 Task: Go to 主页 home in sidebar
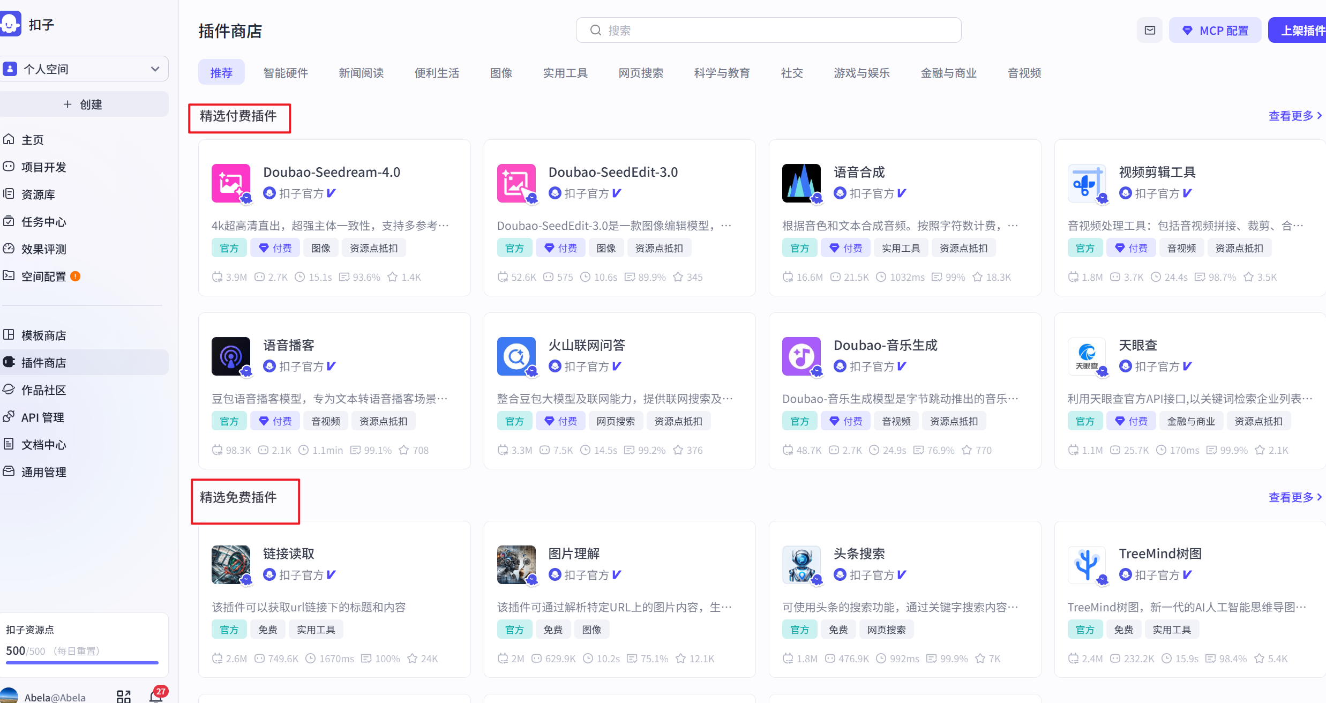tap(32, 140)
